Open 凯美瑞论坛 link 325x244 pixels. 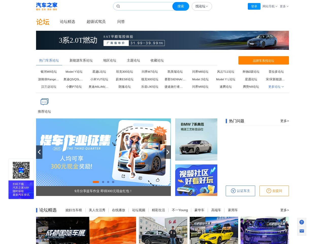[x=175, y=72]
